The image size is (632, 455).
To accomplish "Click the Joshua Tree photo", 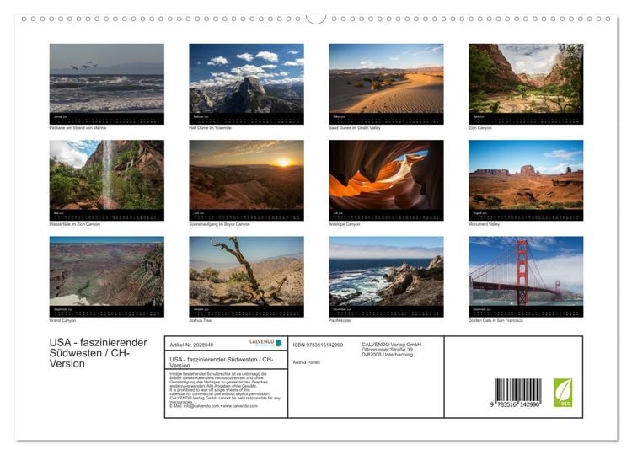I will click(246, 276).
